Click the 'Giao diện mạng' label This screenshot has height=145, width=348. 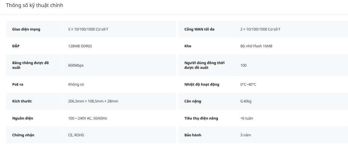click(26, 29)
